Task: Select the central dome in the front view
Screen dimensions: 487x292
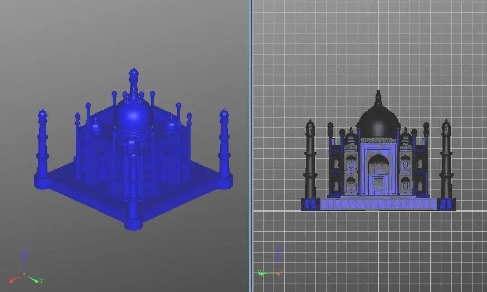Action: click(x=378, y=115)
